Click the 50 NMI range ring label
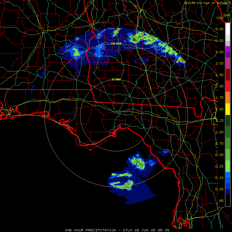This screenshot has width=232, height=232. (x=116, y=79)
